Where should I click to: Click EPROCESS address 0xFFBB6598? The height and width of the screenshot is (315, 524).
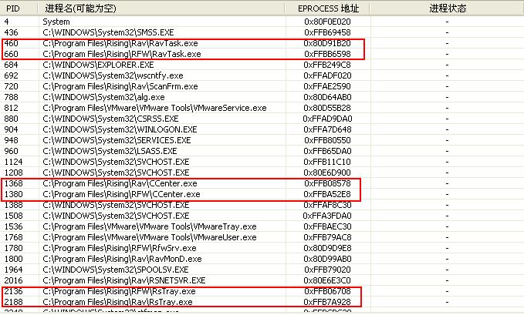(327, 54)
